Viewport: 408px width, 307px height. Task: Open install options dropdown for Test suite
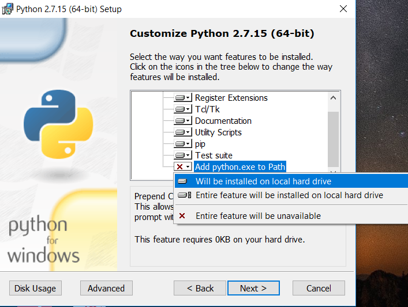point(183,156)
